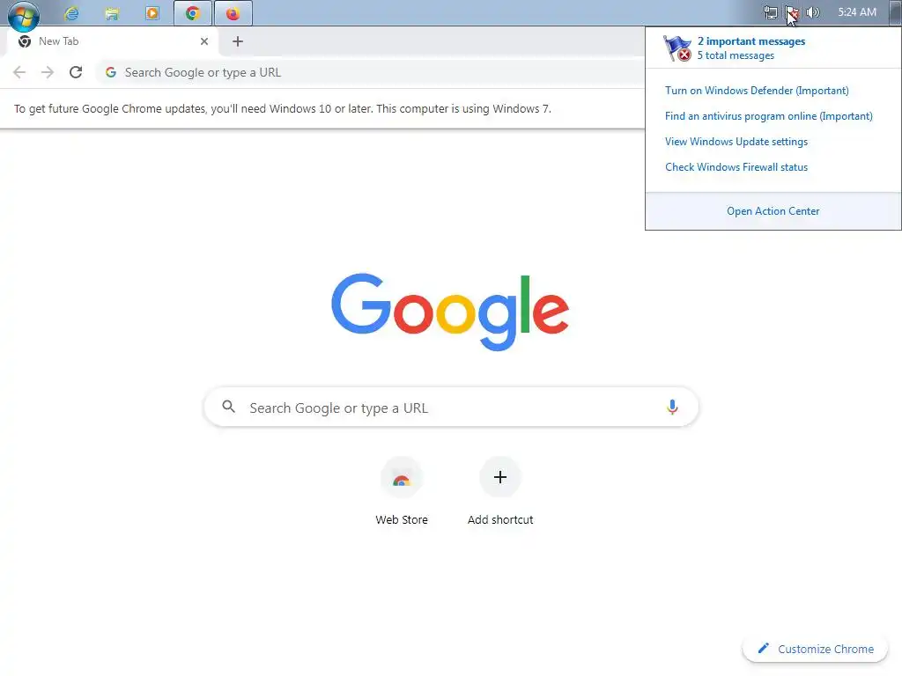Focus the Chrome address bar
This screenshot has height=676, width=902.
coord(371,72)
